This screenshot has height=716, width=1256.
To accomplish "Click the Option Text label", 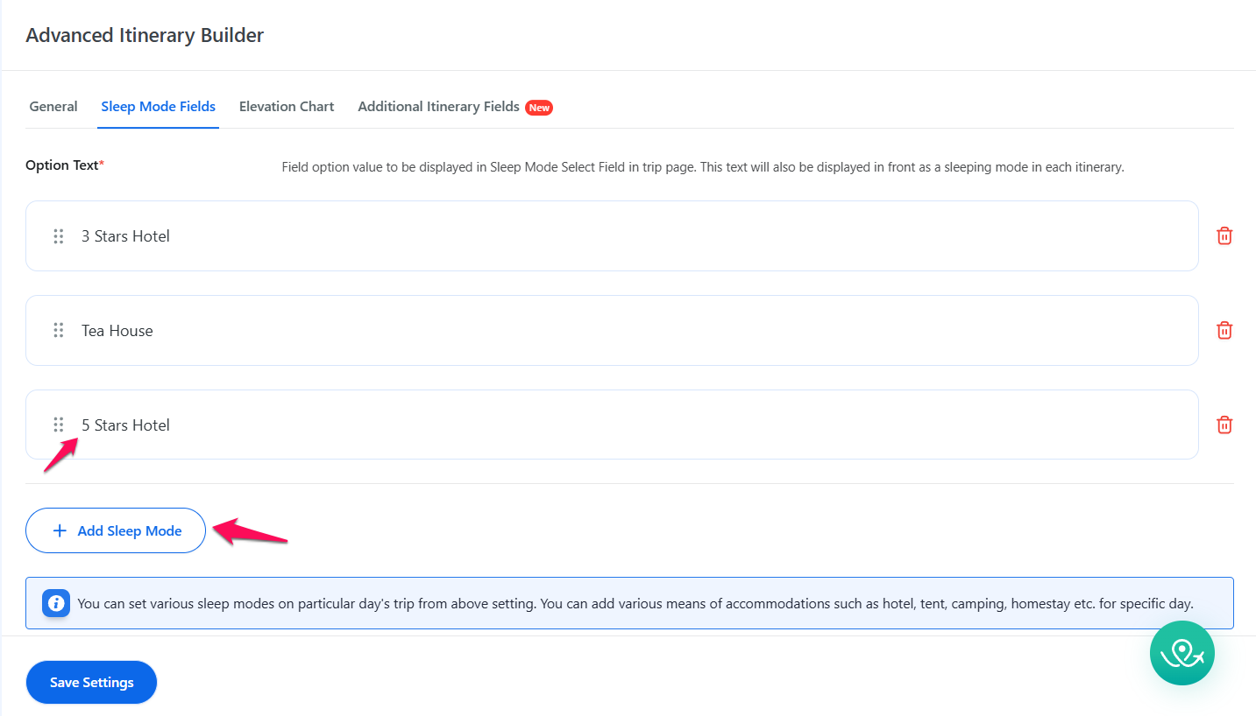I will pos(62,165).
